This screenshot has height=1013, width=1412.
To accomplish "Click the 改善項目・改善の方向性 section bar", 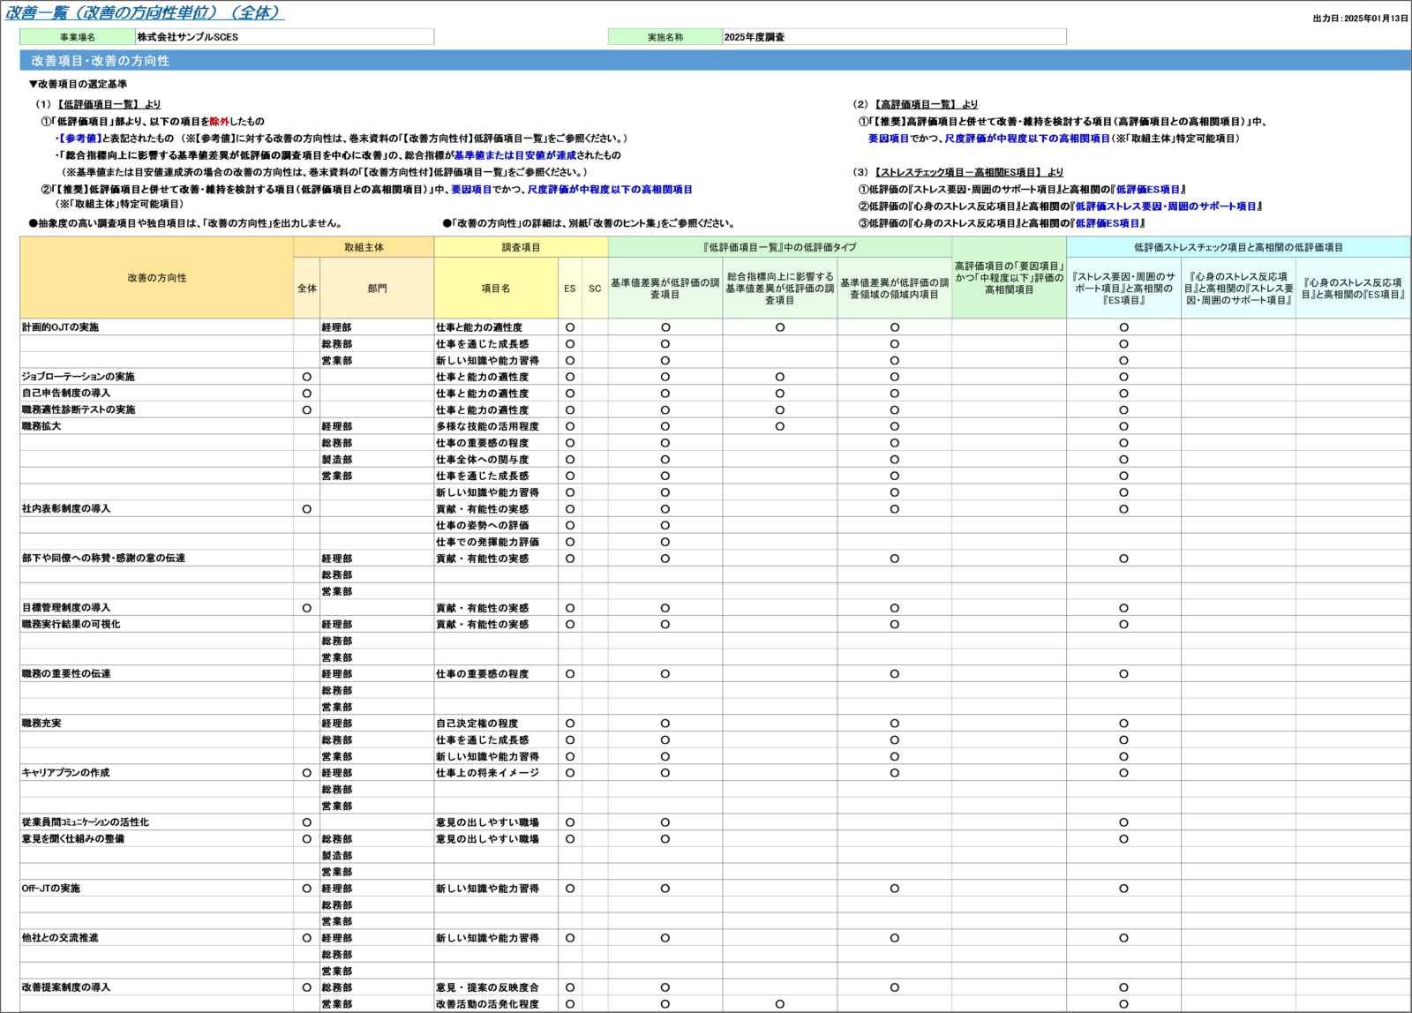I will click(714, 61).
